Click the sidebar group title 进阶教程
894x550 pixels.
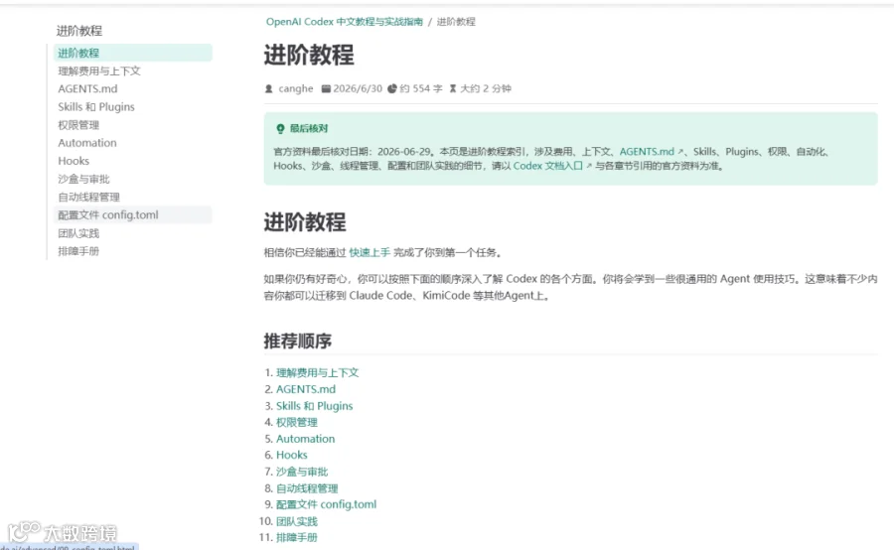(x=79, y=31)
